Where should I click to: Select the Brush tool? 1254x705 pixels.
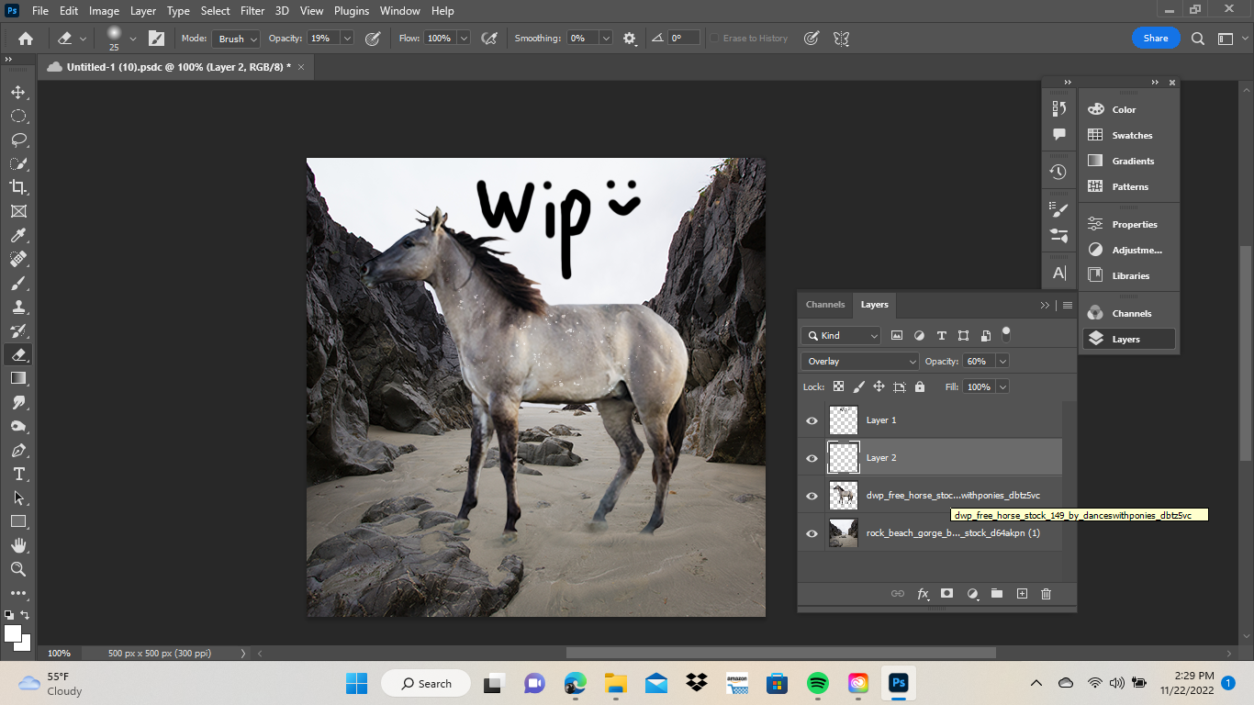17,283
